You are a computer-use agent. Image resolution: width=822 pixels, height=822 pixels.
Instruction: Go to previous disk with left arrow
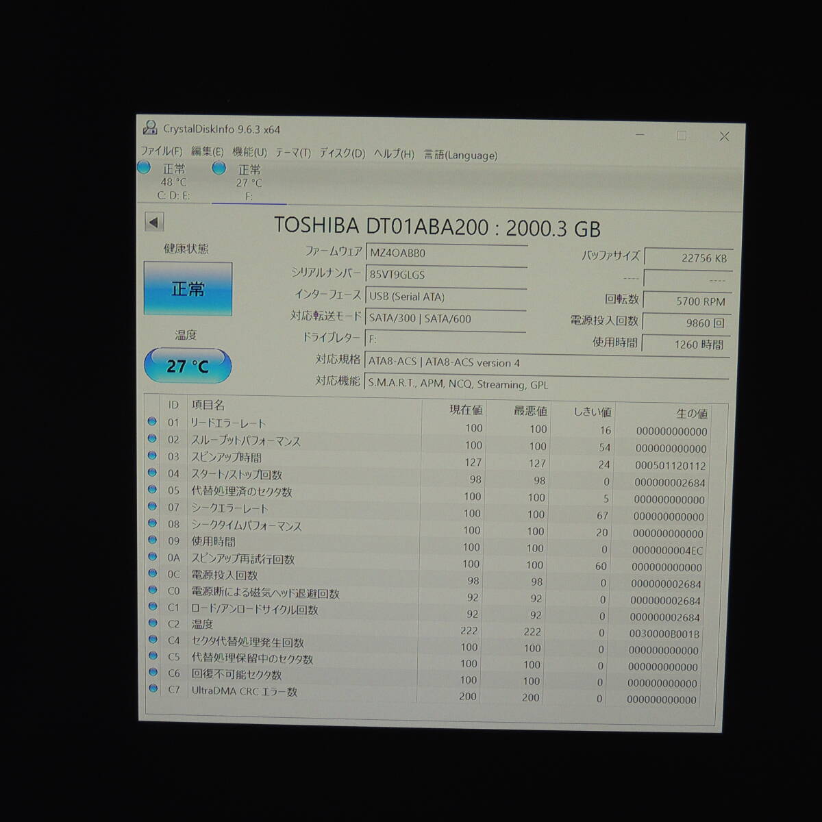[154, 222]
